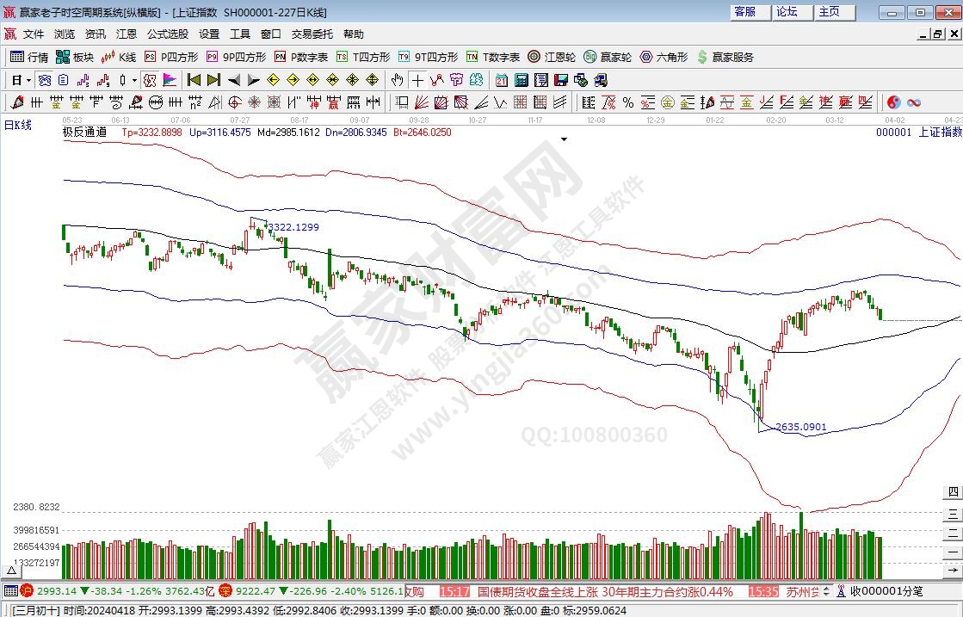Click the percent (%) drawing tool

[628, 102]
